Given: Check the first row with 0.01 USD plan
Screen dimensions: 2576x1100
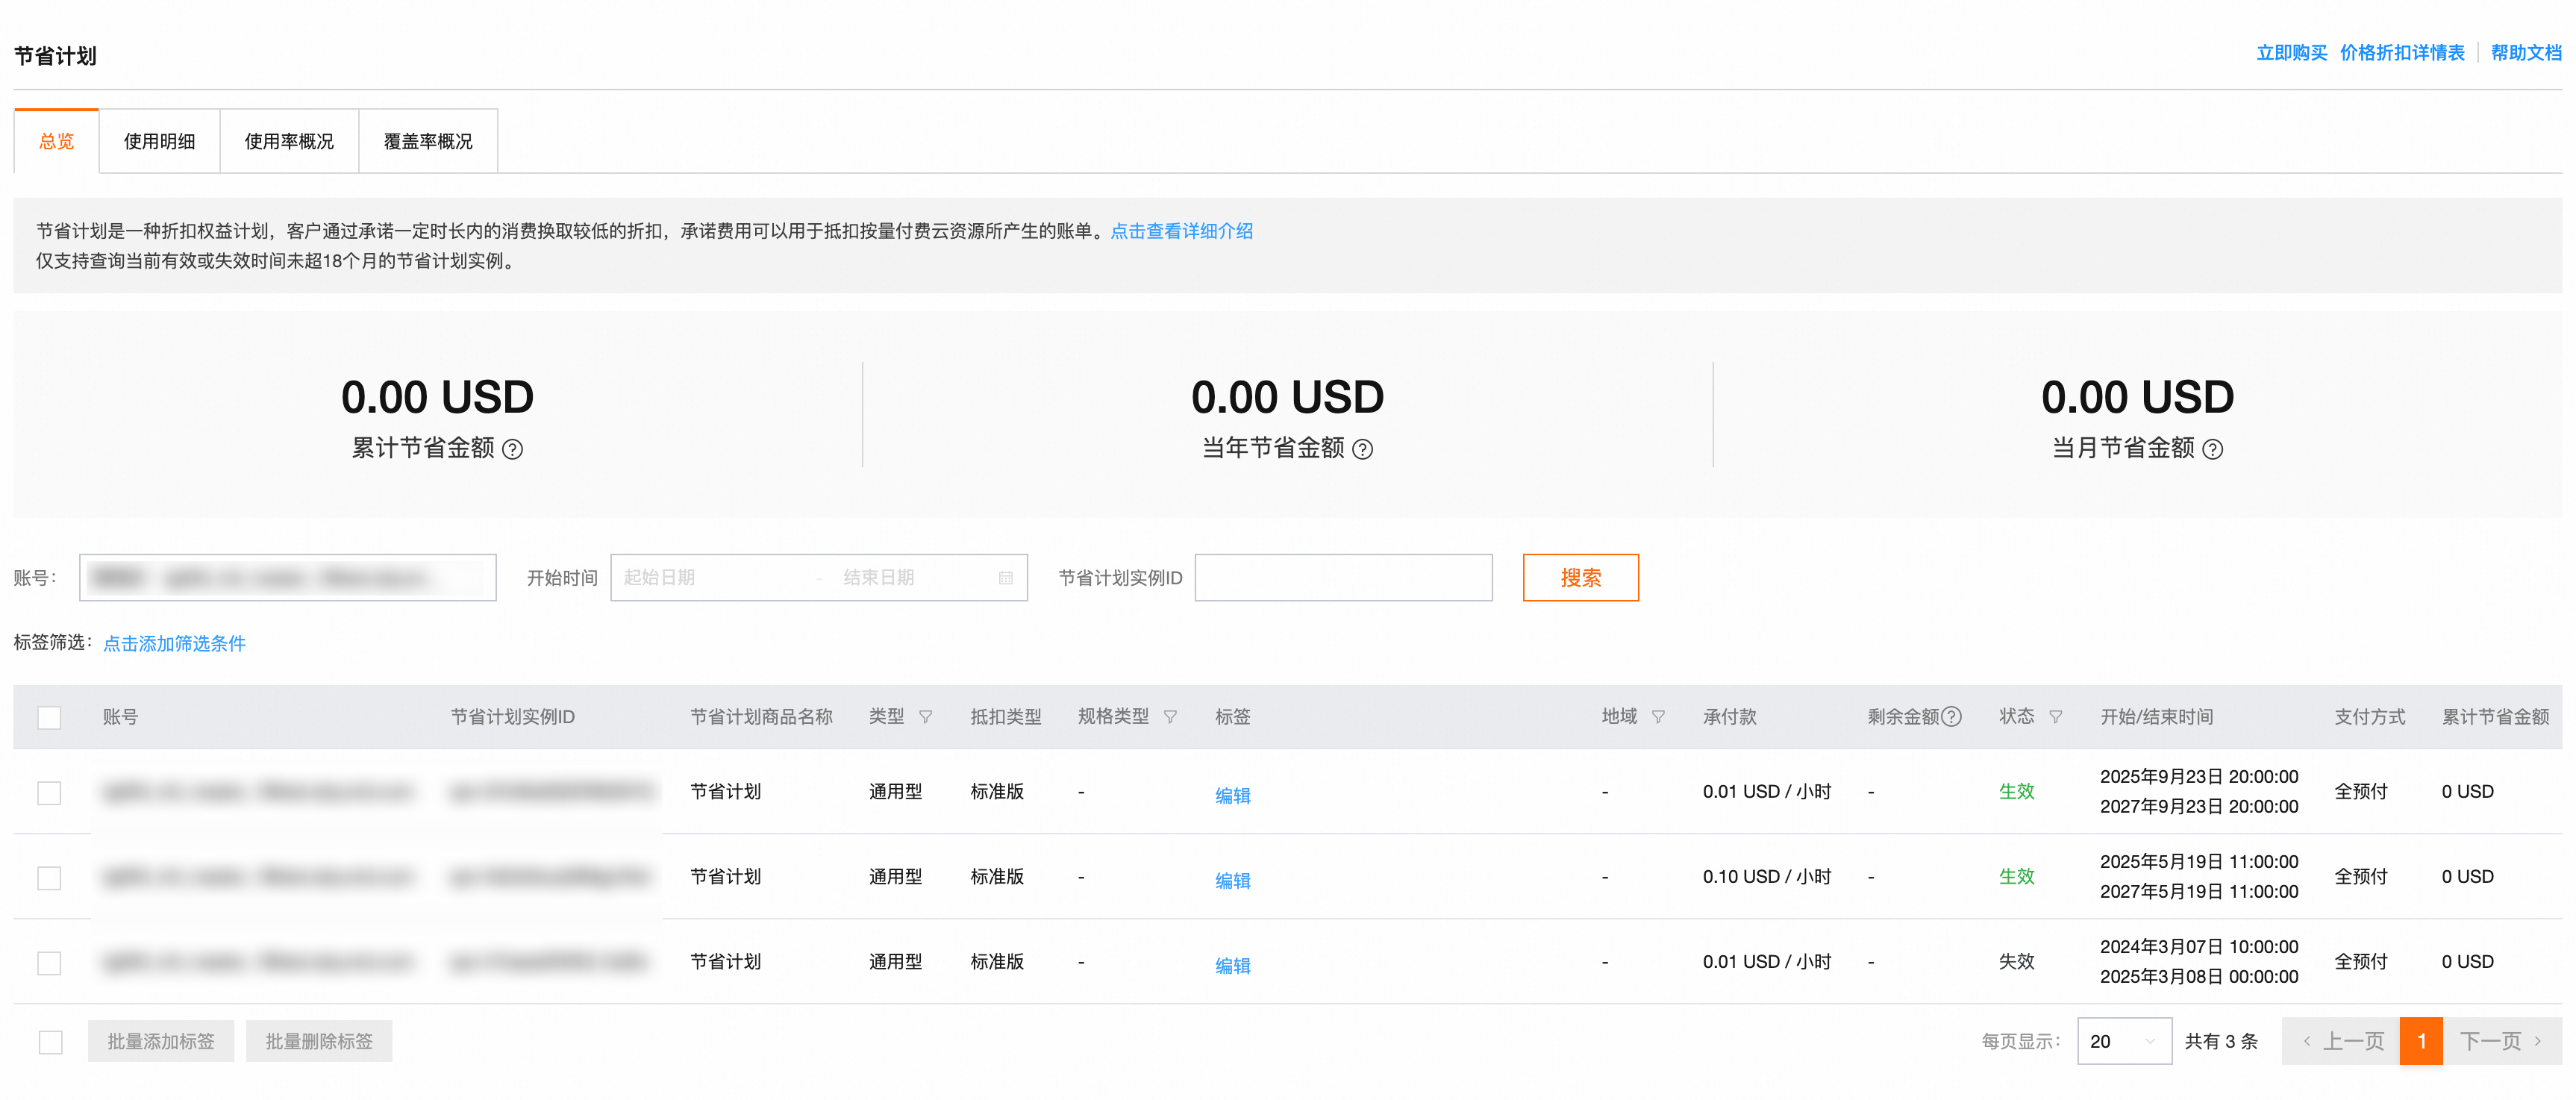Looking at the screenshot, I should tap(49, 792).
